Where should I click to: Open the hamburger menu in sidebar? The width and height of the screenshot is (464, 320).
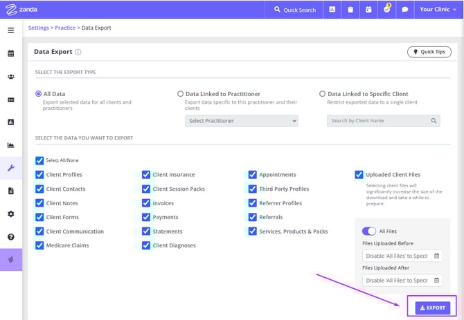pos(10,30)
